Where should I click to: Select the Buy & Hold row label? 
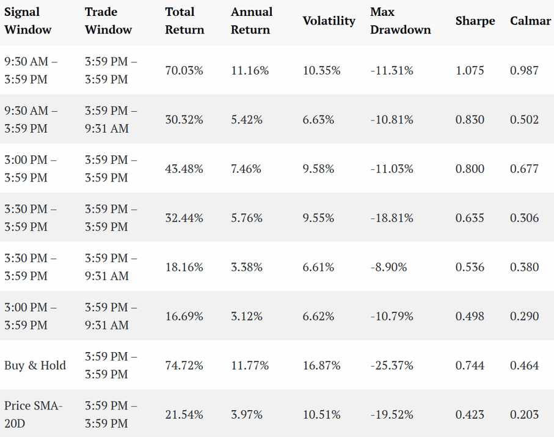pos(35,365)
